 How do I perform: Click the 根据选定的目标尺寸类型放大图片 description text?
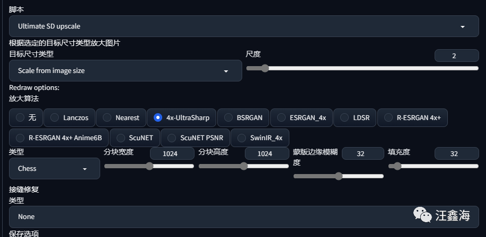(x=65, y=43)
